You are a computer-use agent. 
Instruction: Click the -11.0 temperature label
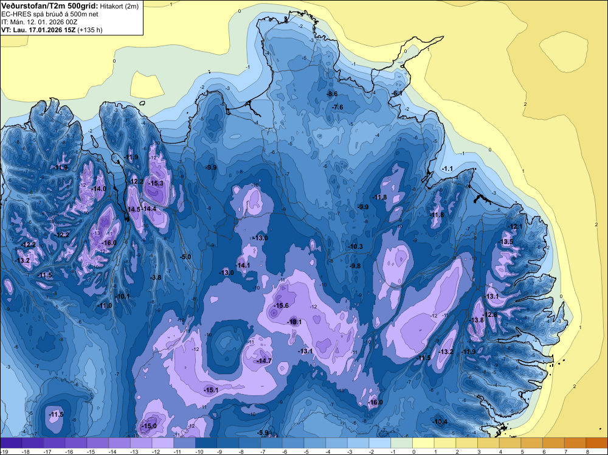point(105,305)
